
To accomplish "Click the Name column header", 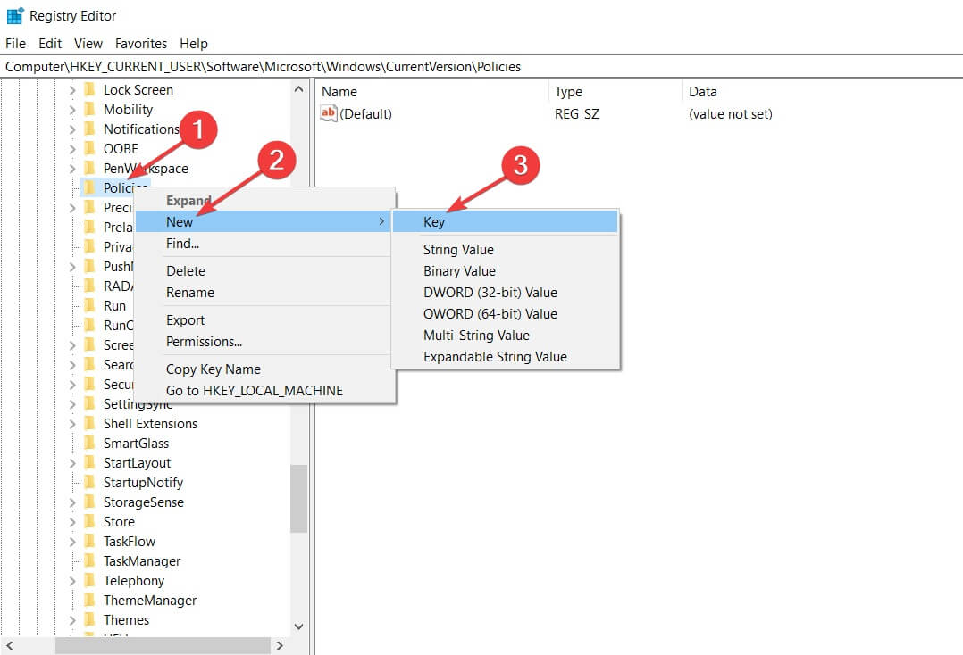I will (432, 91).
